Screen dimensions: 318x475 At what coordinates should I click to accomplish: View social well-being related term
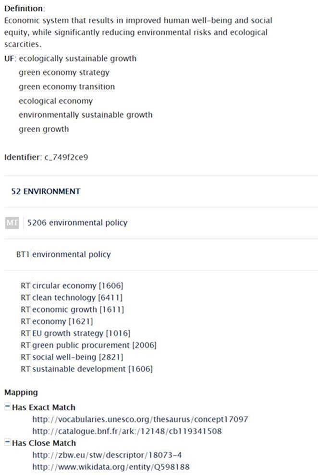tap(78, 357)
